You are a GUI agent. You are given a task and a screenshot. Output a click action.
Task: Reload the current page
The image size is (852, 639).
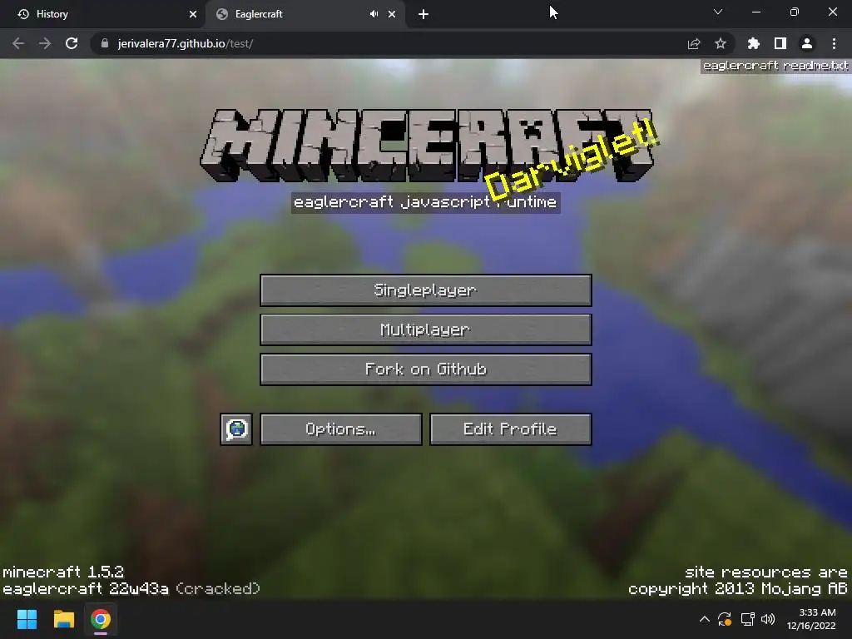[x=72, y=43]
